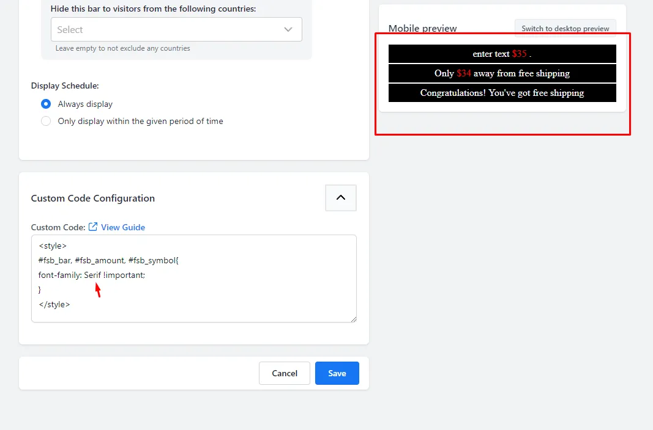Click the 'Leave empty to not exclude any countries' hint
Screen dimensions: 653x430
coord(123,48)
